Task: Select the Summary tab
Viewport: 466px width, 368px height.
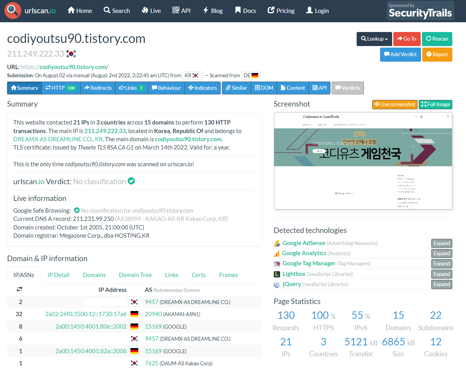Action: [24, 88]
